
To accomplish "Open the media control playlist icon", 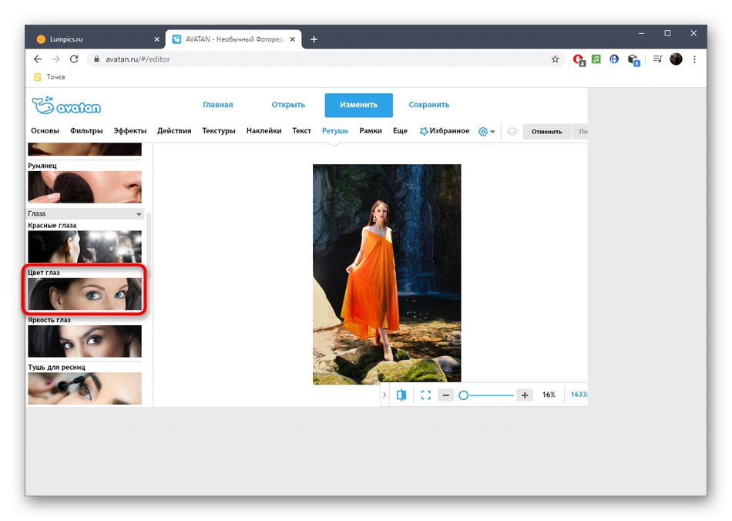I will [x=657, y=59].
